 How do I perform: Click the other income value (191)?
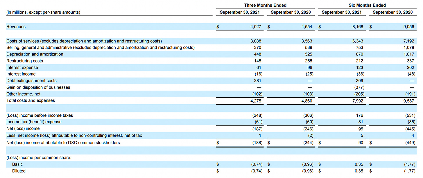411,94
